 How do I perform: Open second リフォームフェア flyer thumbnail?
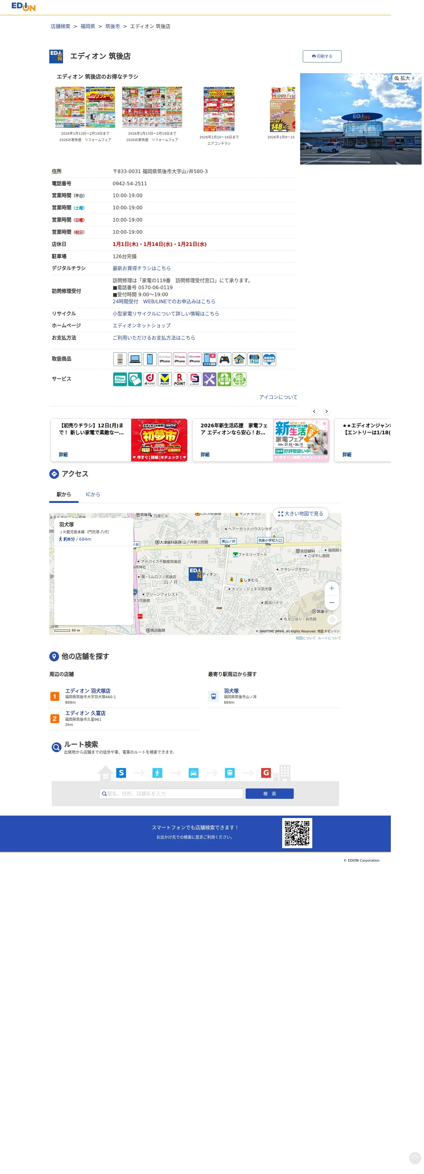click(x=152, y=108)
